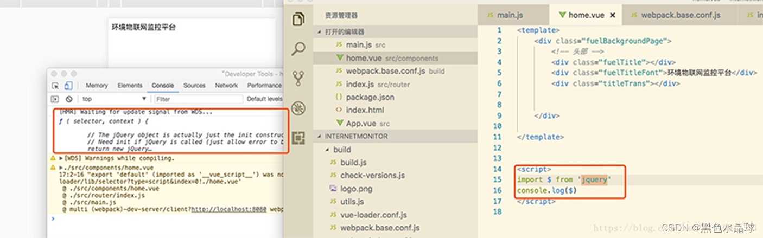Image resolution: width=763 pixels, height=238 pixels.
Task: Switch to the Network tab in DevTools
Action: (x=226, y=86)
